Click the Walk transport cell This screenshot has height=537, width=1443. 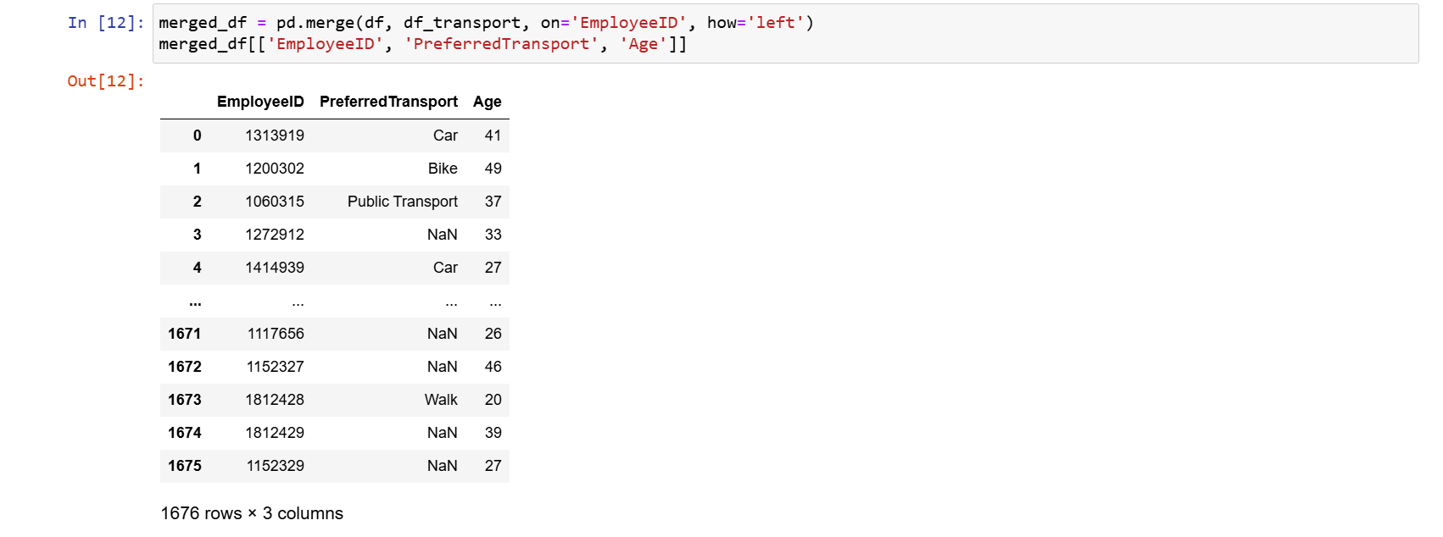tap(441, 400)
